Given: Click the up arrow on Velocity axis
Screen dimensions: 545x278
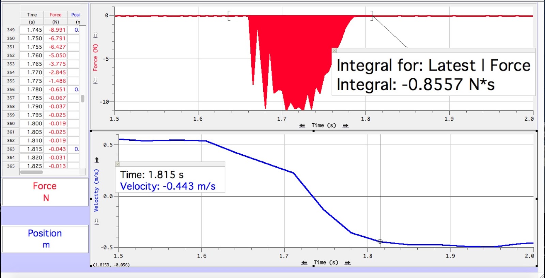Looking at the screenshot, I should point(97,160).
